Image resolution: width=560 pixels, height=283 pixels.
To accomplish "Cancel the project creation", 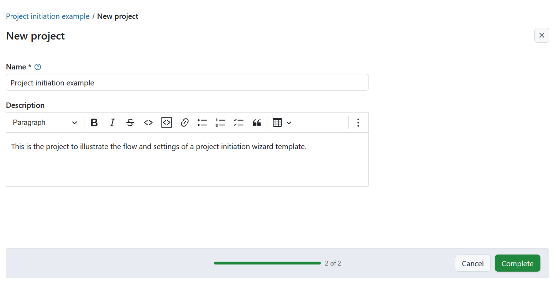I will click(x=472, y=263).
